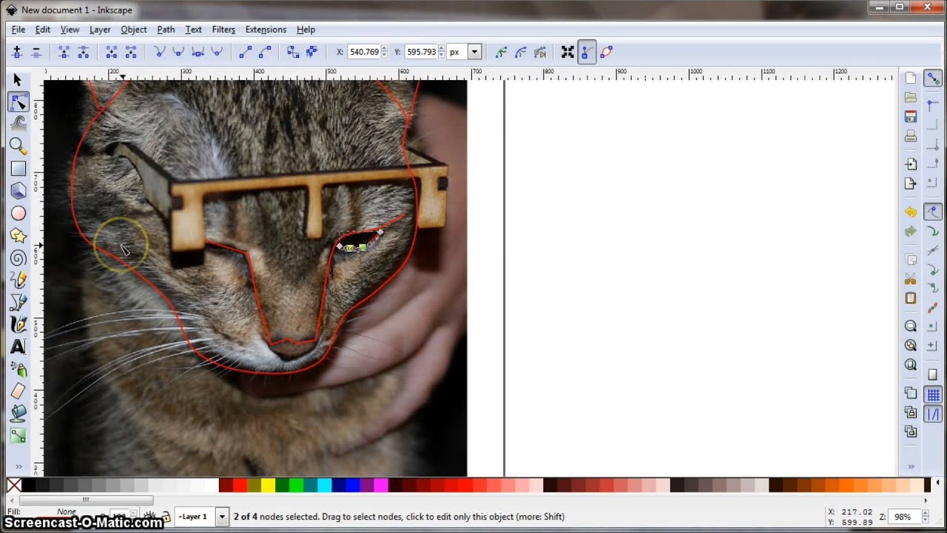Select the 3D Box tool
Screen dimensions: 947x533
(x=18, y=191)
